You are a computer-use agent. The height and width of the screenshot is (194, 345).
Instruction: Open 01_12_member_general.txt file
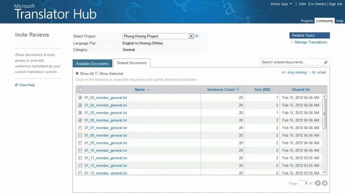coord(106,165)
